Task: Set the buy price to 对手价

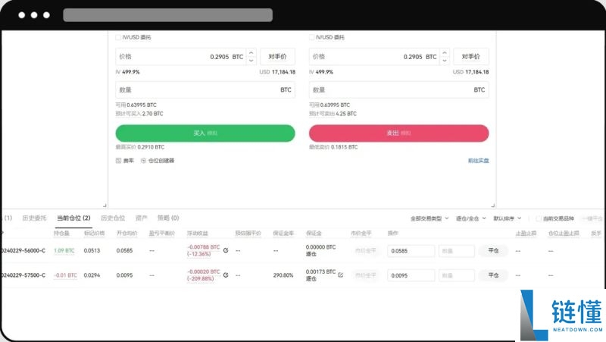Action: coord(277,56)
